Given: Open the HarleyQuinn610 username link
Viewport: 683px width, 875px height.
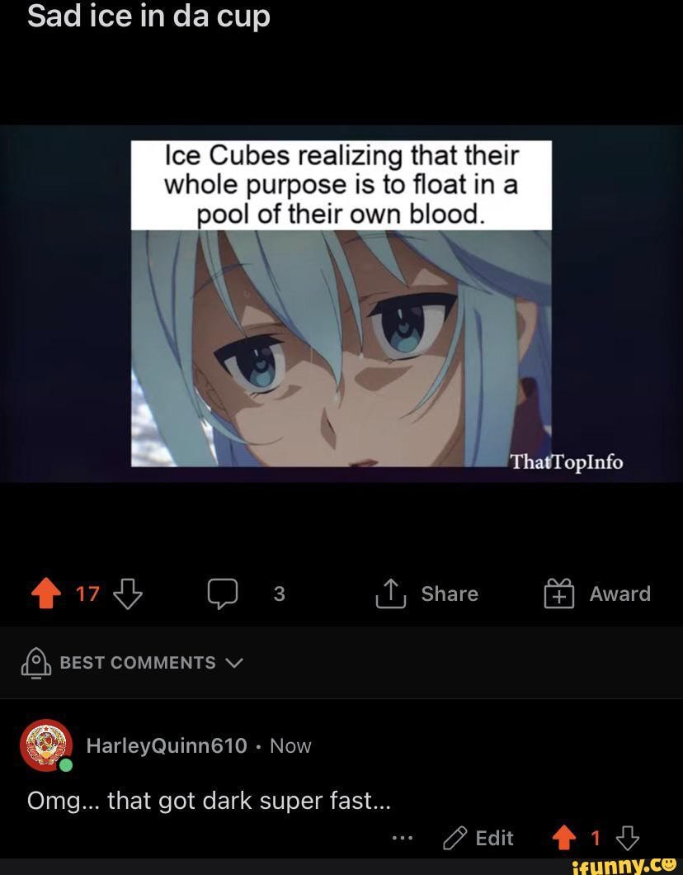Looking at the screenshot, I should pyautogui.click(x=167, y=745).
